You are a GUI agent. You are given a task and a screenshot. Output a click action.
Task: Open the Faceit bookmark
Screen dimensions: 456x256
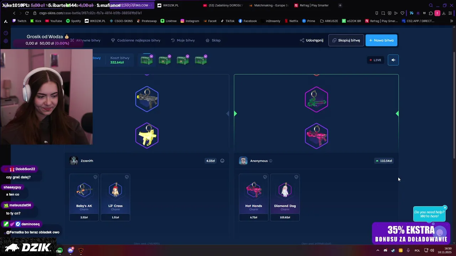(x=210, y=21)
